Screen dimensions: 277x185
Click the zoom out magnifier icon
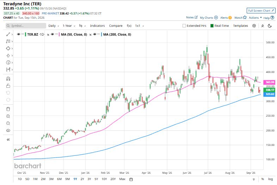(8, 123)
